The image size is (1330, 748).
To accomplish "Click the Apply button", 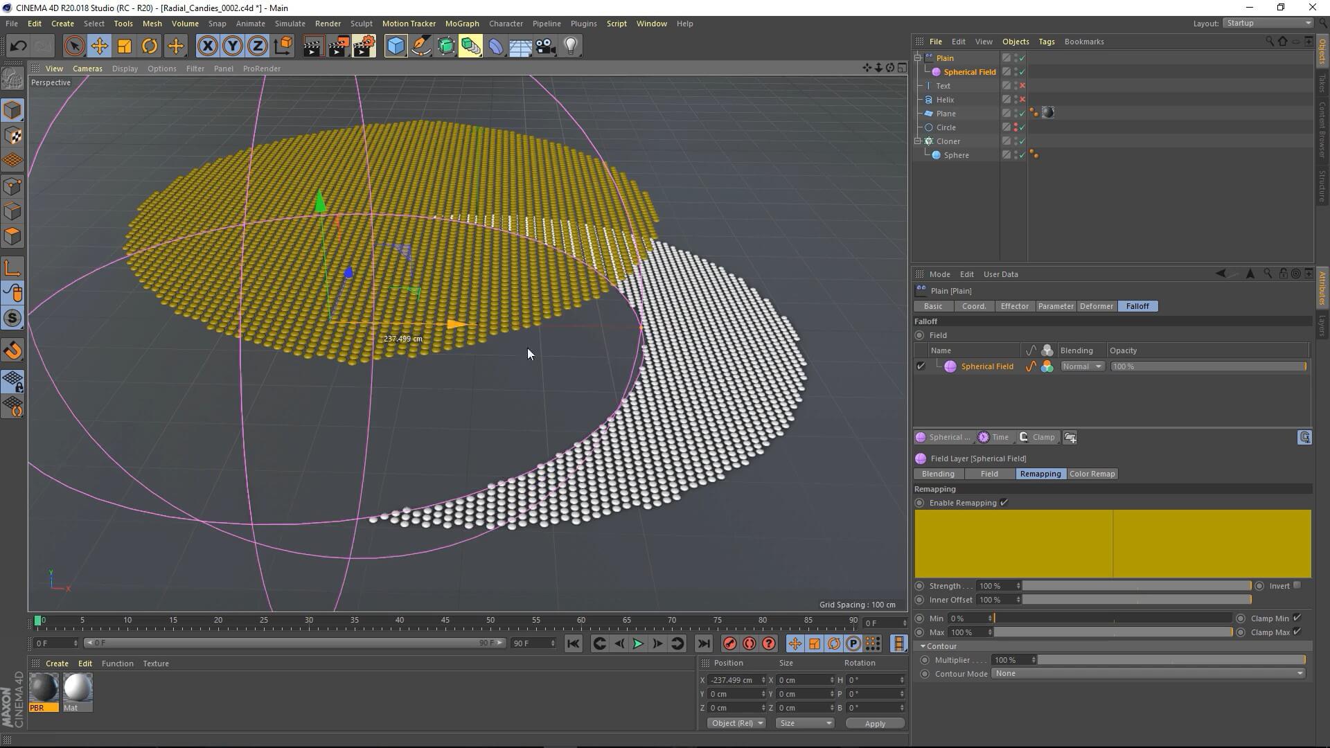I will (x=874, y=723).
